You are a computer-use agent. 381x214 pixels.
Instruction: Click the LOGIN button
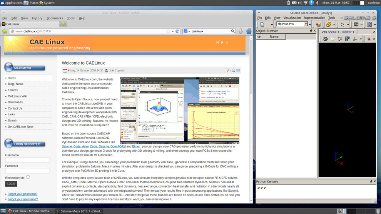coord(11,184)
